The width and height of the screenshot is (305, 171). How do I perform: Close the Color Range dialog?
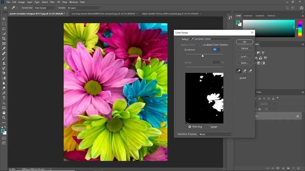point(252,33)
